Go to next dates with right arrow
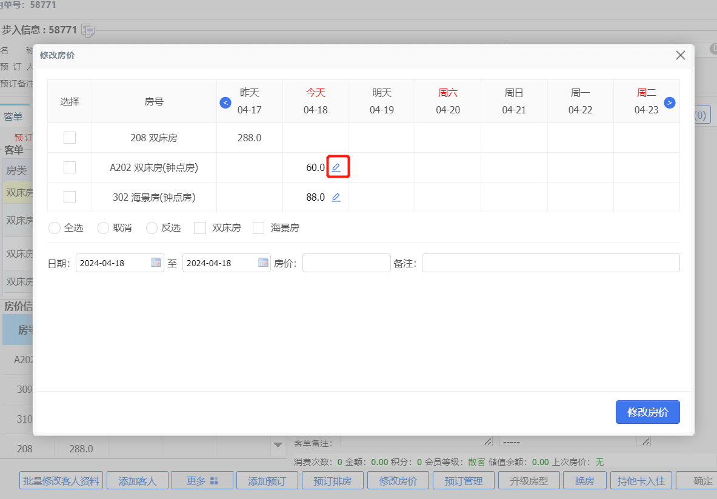 (670, 102)
